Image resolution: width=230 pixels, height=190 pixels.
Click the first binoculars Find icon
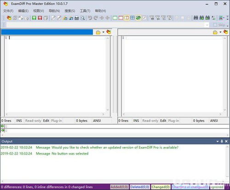tap(196, 18)
